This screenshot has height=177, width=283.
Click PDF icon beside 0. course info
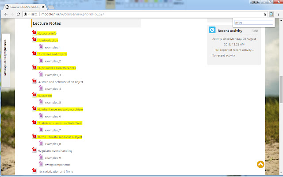(34, 33)
